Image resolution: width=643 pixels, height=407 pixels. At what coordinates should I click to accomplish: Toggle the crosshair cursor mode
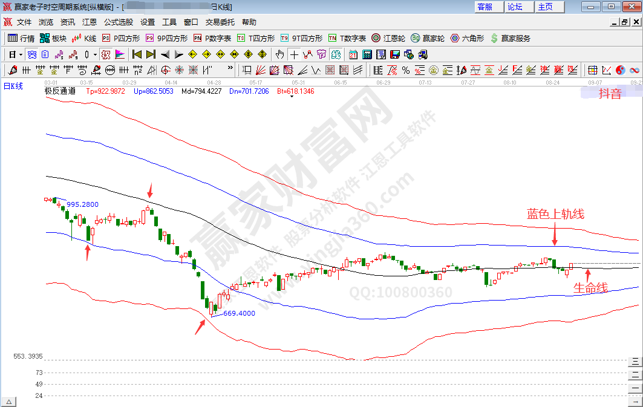point(294,54)
